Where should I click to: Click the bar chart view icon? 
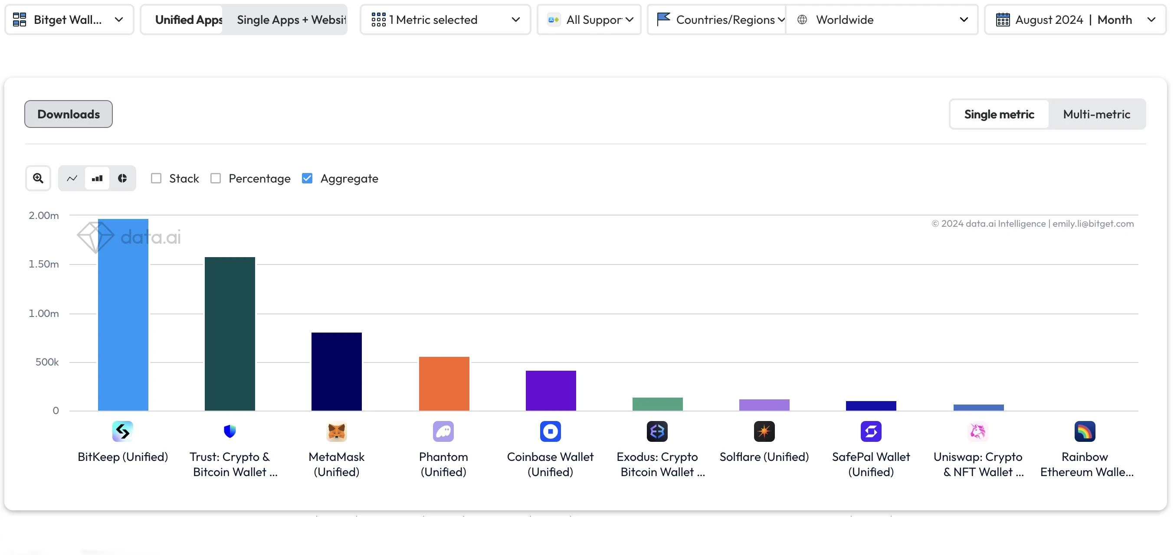[97, 177]
